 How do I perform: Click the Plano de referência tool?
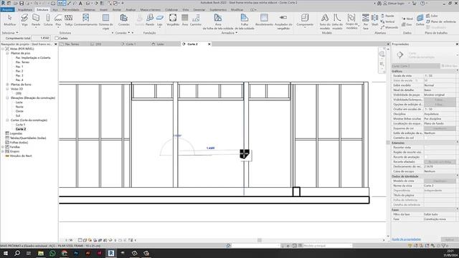click(441, 21)
